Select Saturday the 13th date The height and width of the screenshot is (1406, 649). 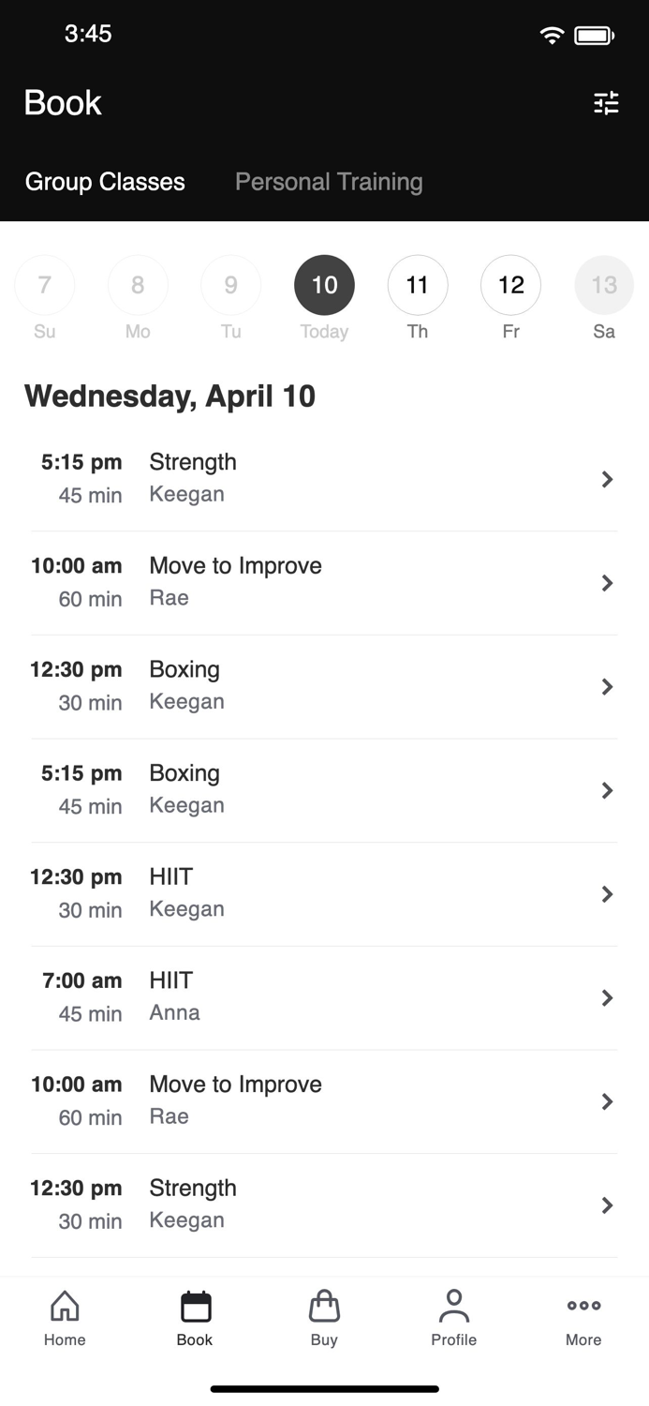click(604, 285)
